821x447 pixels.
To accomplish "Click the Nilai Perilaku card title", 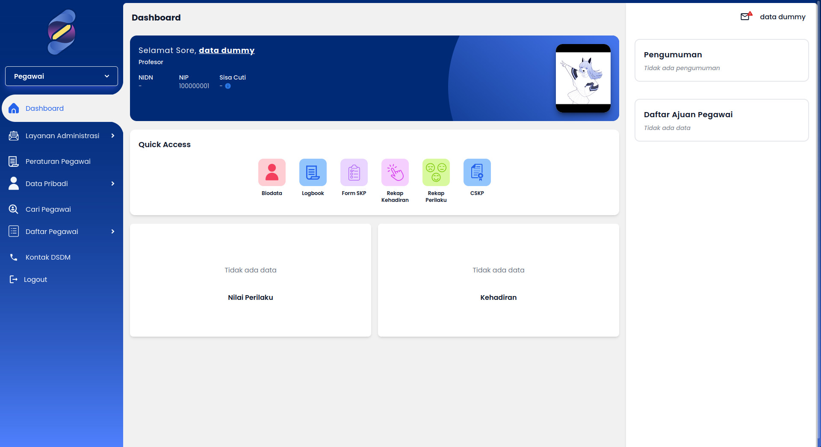I will click(x=251, y=297).
